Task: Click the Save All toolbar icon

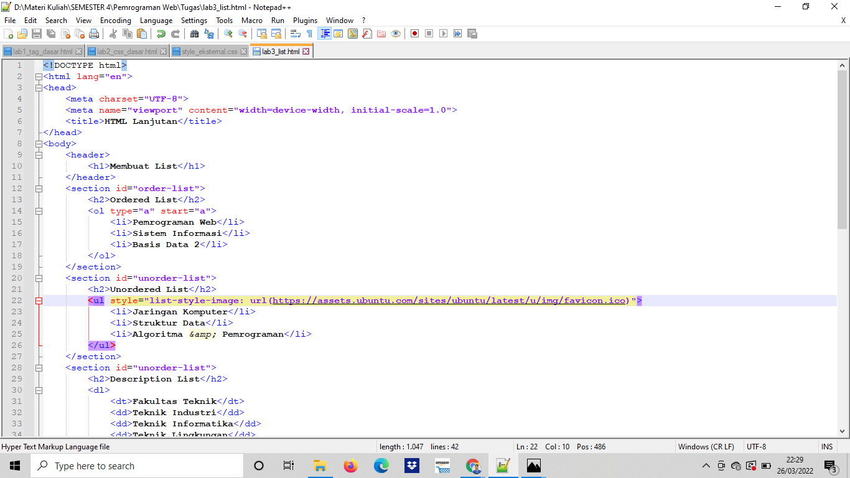Action: coord(50,34)
